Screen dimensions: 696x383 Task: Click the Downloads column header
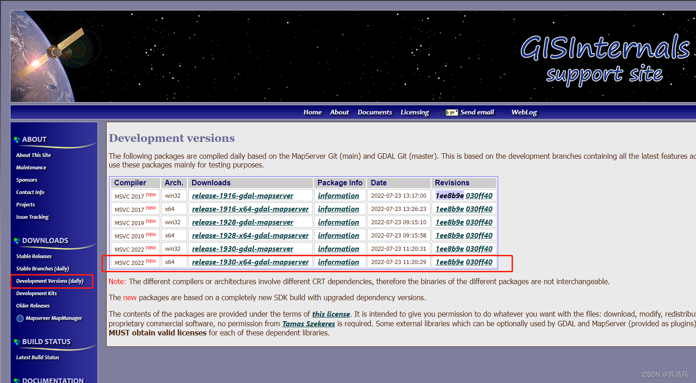tap(251, 183)
